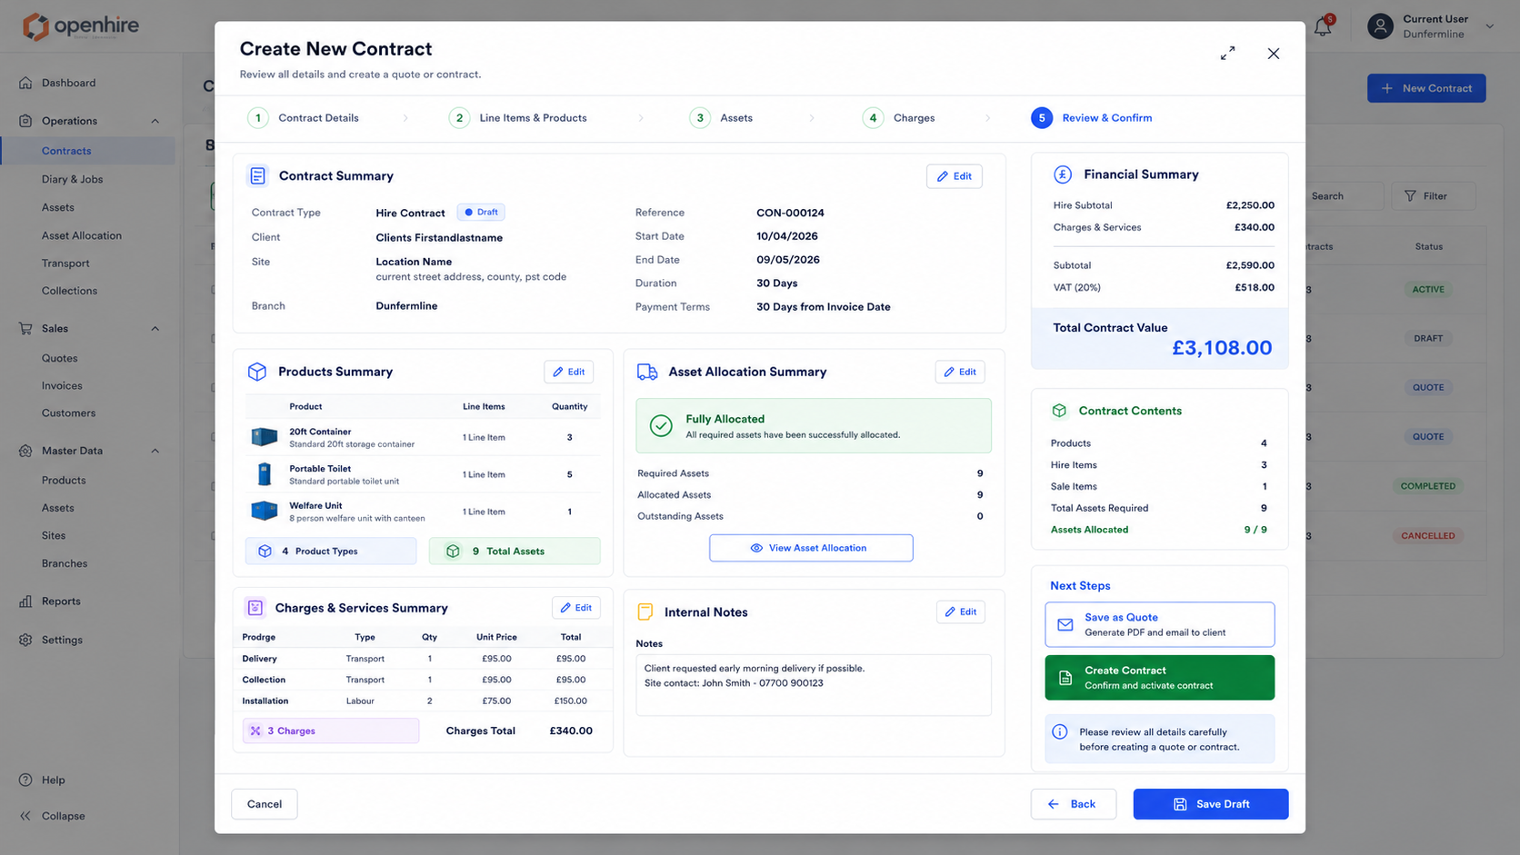The image size is (1520, 855).
Task: Click the Current User avatar icon
Action: pyautogui.click(x=1380, y=26)
